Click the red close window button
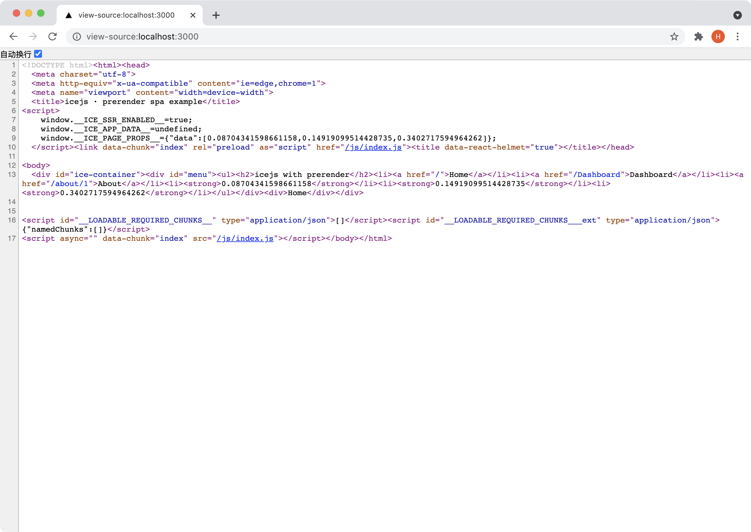The width and height of the screenshot is (751, 532). [16, 13]
